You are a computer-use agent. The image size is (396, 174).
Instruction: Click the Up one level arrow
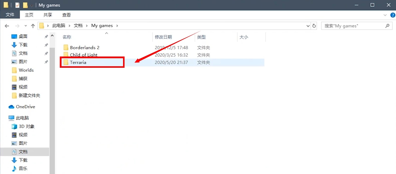pyautogui.click(x=33, y=26)
